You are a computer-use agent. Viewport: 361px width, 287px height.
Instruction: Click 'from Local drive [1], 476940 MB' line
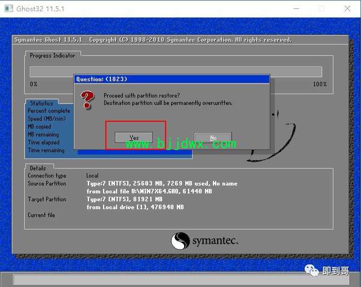click(x=135, y=207)
